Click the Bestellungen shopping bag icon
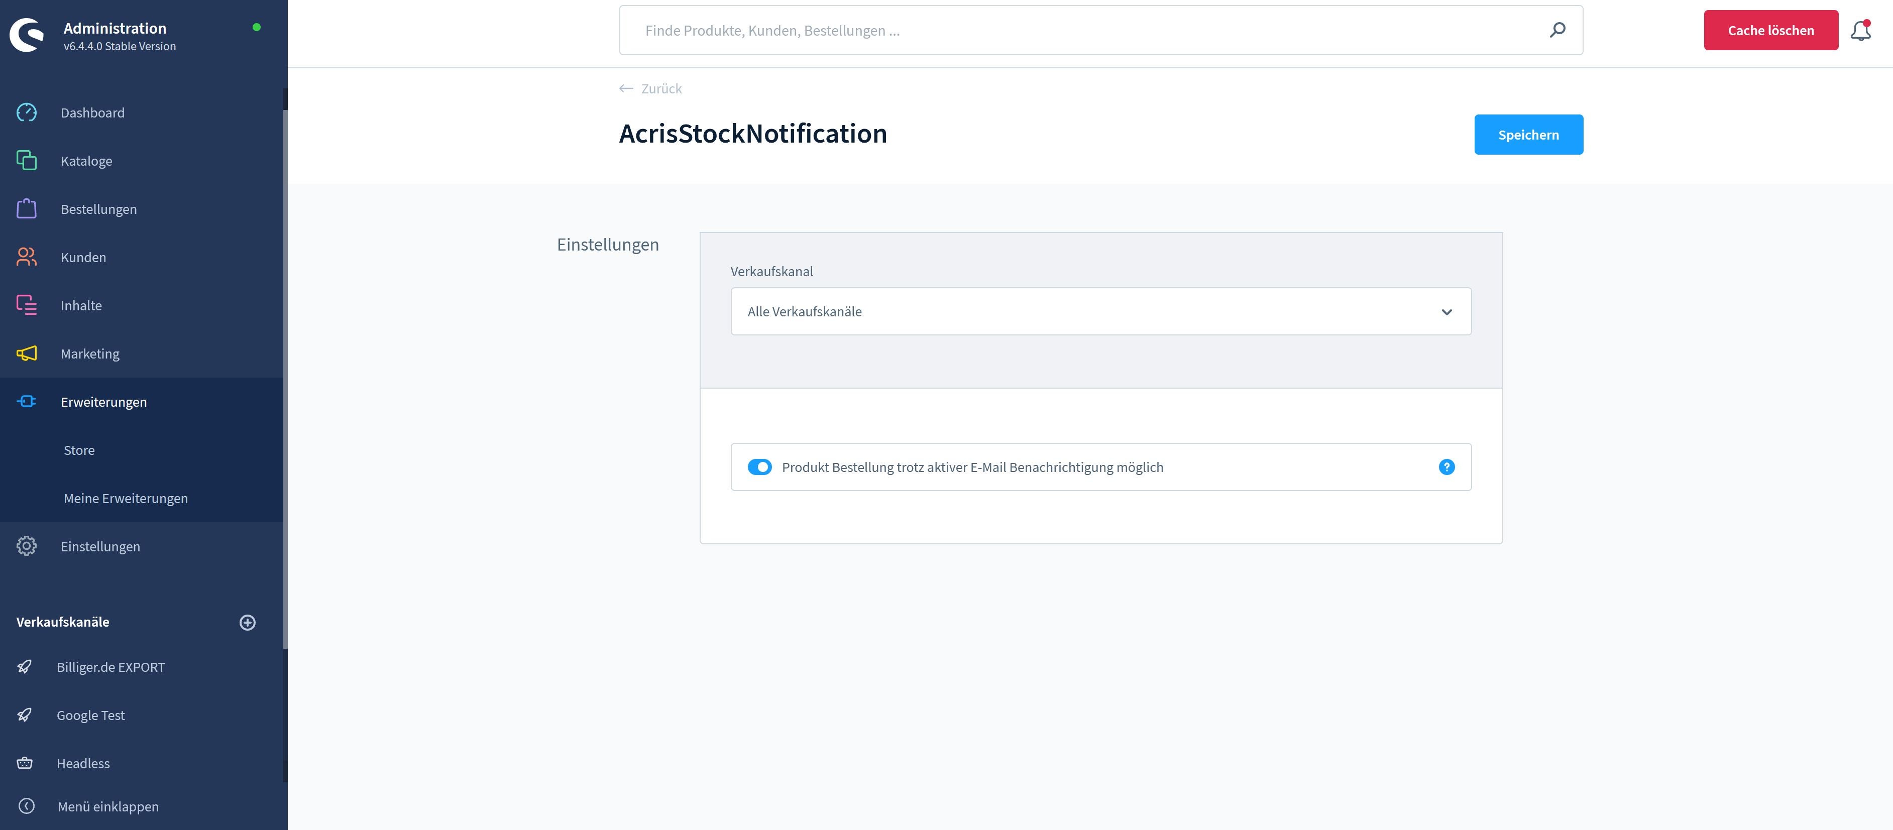1893x830 pixels. tap(27, 208)
